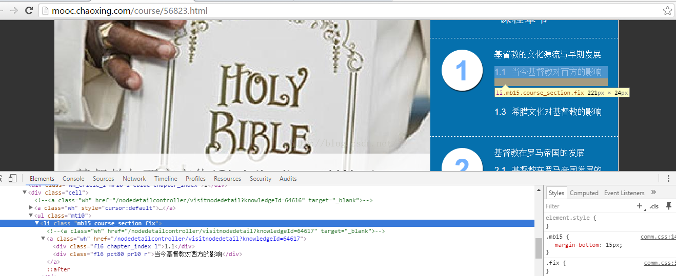Open comm.css source link for .fix rule
Screen dimensions: 676x276
click(x=660, y=263)
